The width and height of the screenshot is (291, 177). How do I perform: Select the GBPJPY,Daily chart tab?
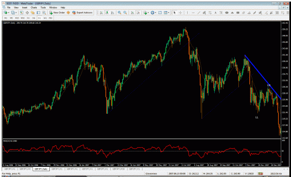click(x=41, y=169)
